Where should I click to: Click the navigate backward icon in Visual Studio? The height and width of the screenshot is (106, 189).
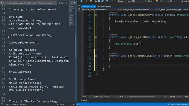(x=82, y=1)
